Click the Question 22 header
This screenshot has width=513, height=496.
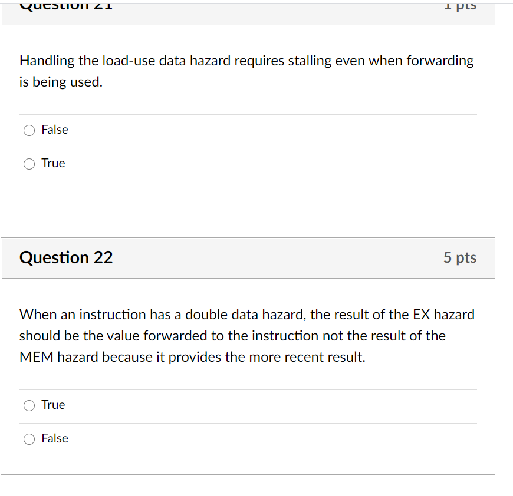click(x=66, y=257)
